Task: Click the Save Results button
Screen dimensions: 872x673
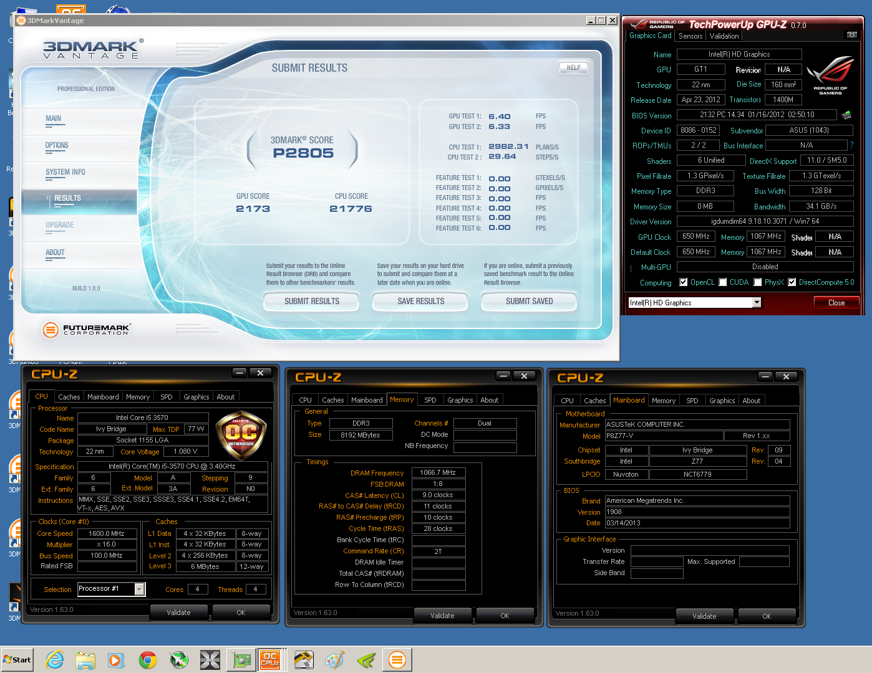Action: point(420,302)
